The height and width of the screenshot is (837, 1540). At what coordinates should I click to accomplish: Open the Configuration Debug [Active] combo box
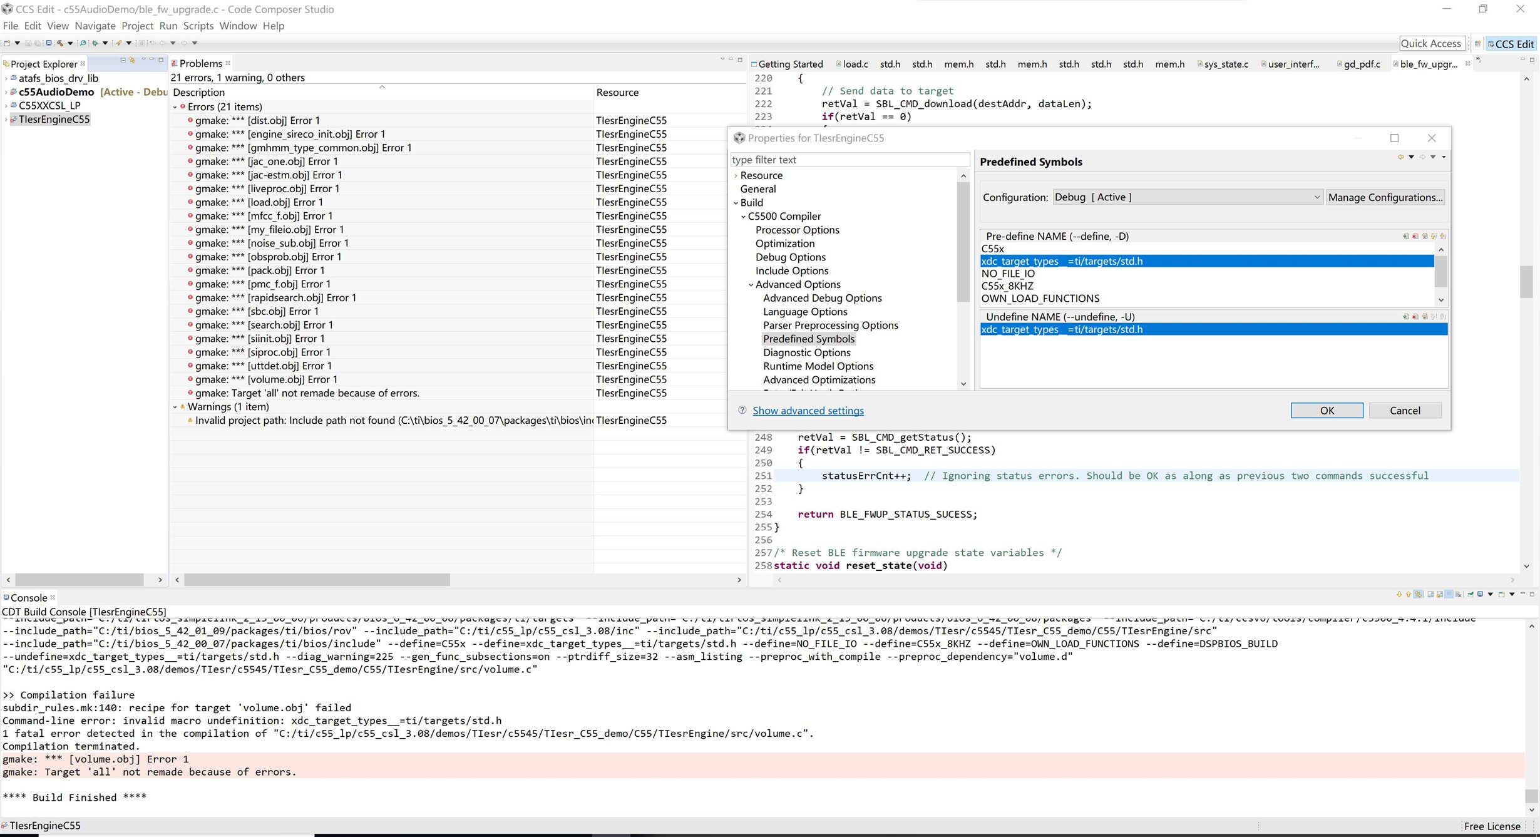pyautogui.click(x=1188, y=197)
